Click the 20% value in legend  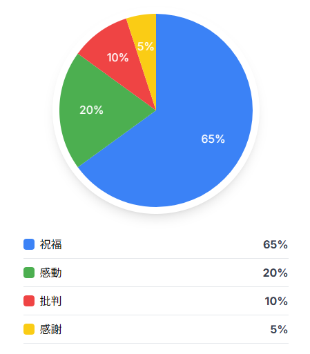pos(275,273)
